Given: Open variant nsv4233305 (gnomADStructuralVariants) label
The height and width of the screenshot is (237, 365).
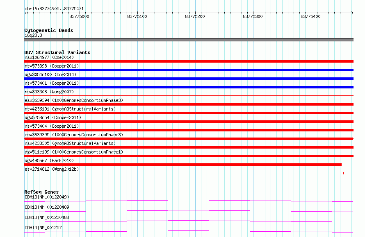Looking at the screenshot, I should 70,143.
